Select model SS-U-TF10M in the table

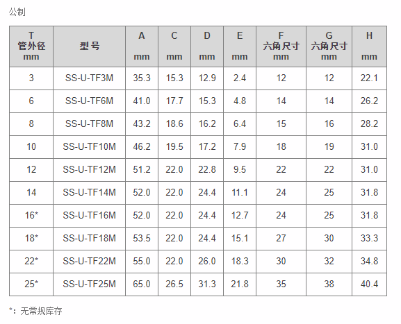click(89, 147)
